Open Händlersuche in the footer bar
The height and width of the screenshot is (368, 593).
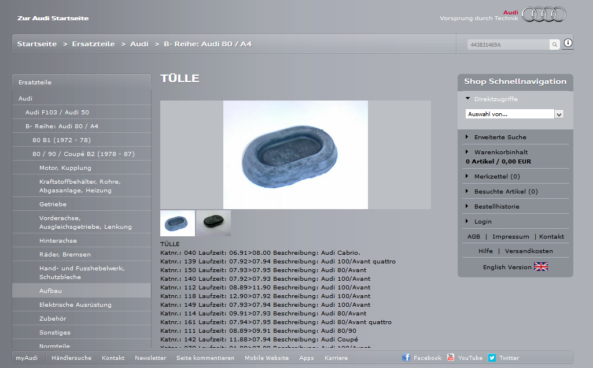tap(71, 358)
